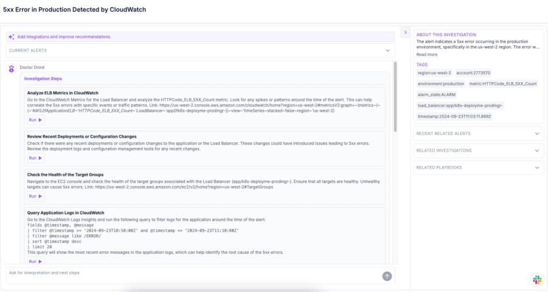548x292 pixels.
Task: Expand Related Playbooks panel
Action: 479,168
